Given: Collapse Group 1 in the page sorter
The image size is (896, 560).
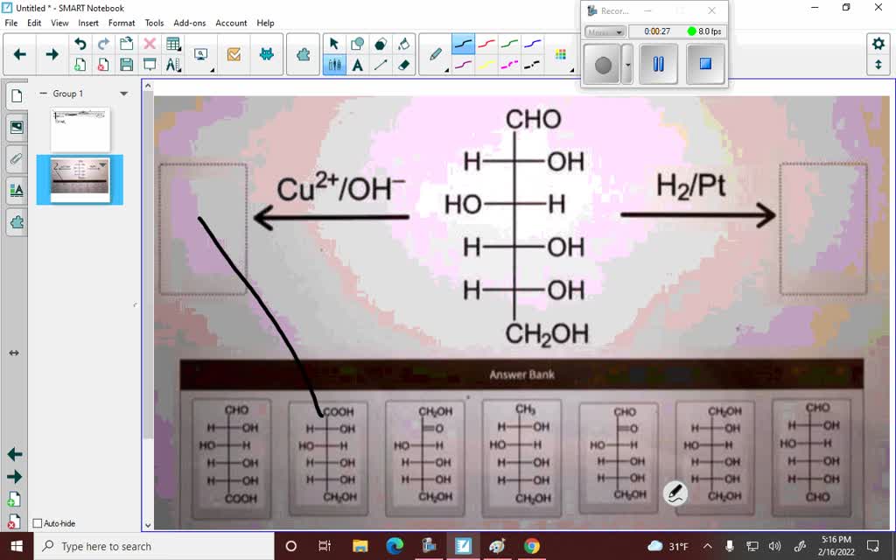Looking at the screenshot, I should point(43,93).
